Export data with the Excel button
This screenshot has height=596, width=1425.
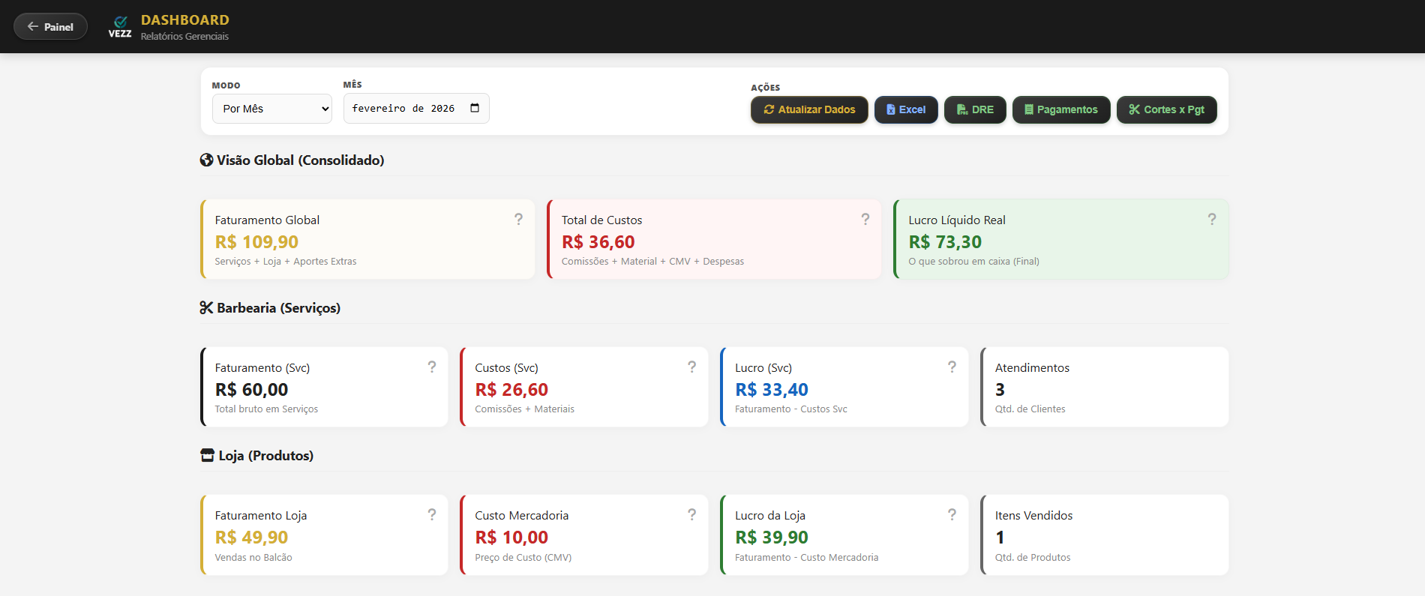click(905, 109)
